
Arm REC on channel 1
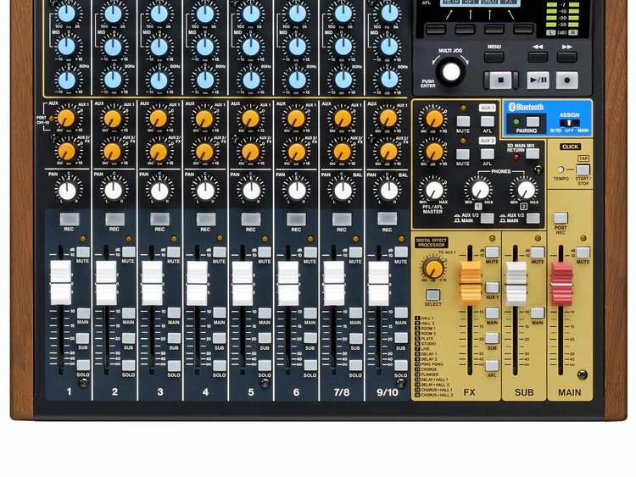click(x=70, y=219)
